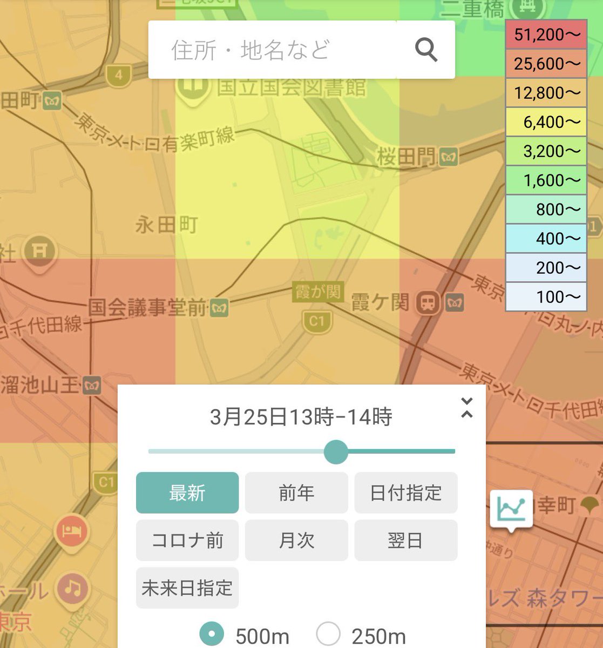Click the 6,400〜 yellow legend swatch
This screenshot has width=603, height=648.
coord(546,122)
